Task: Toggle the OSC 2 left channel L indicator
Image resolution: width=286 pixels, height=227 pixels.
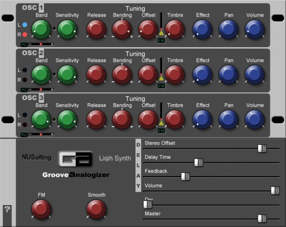Action: (25, 70)
